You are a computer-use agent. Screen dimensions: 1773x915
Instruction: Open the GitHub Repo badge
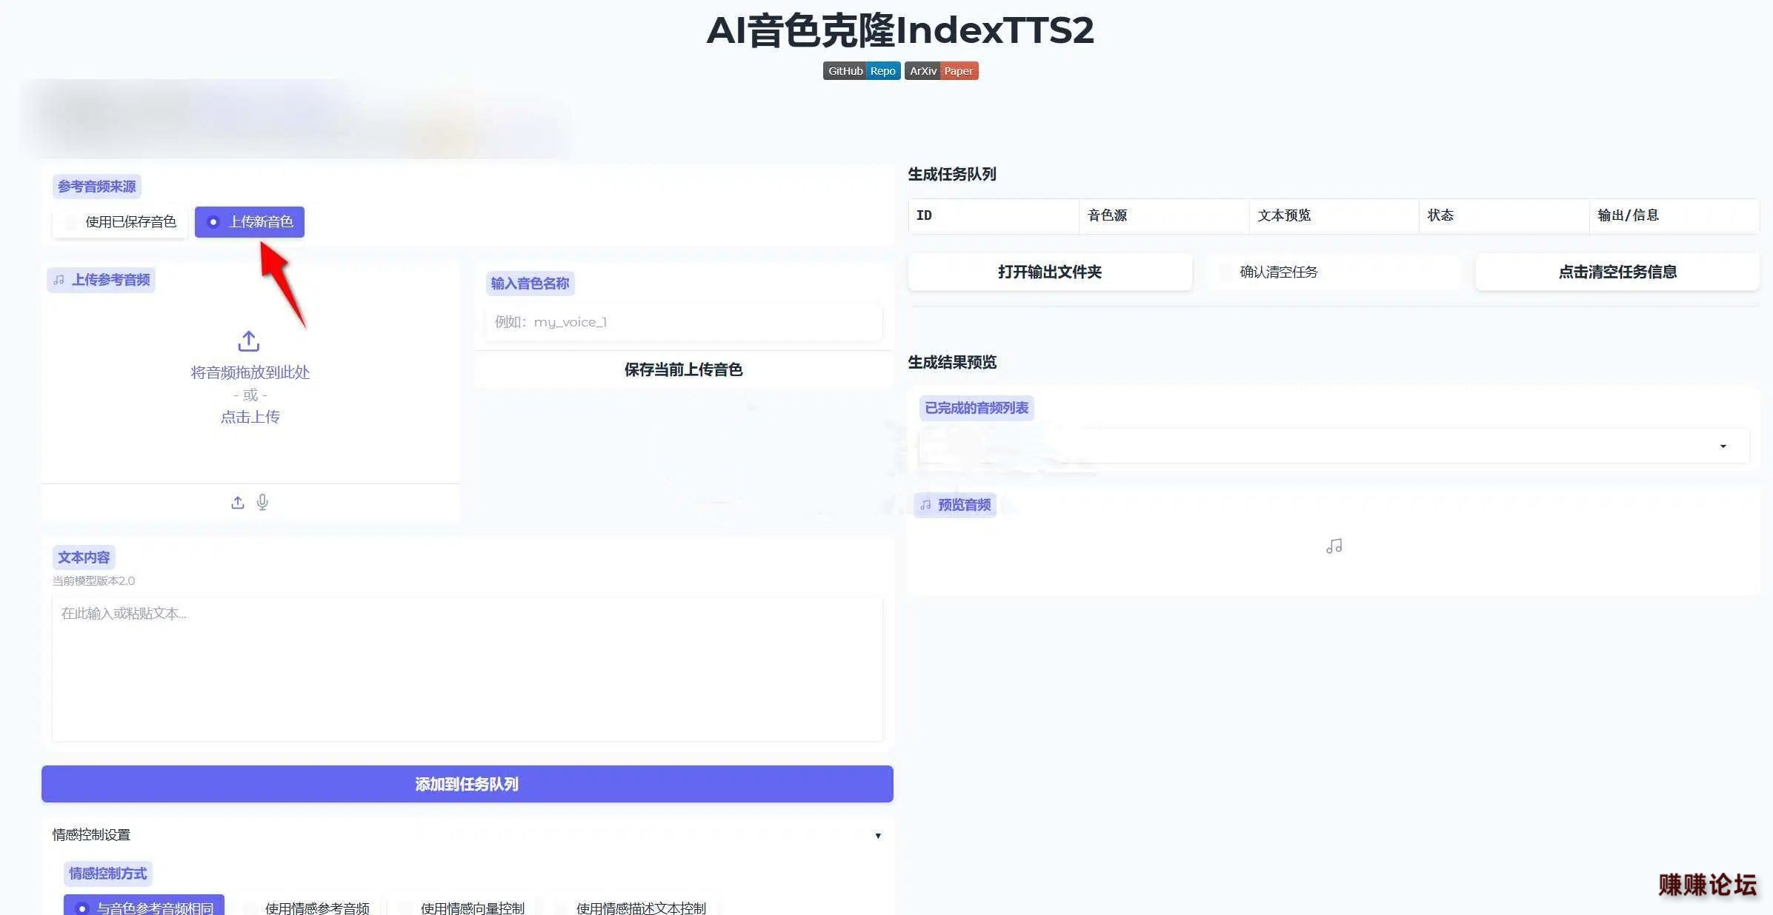[x=862, y=71]
